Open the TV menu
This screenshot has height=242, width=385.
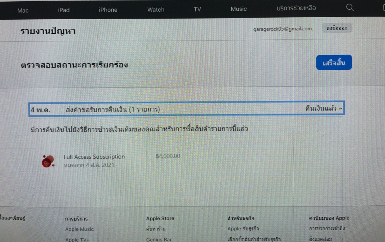click(197, 9)
